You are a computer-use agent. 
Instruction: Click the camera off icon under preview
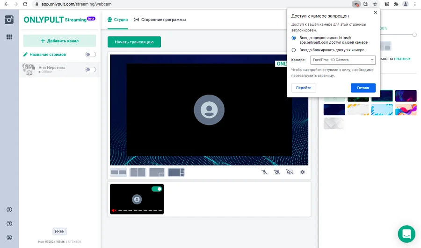[277, 172]
